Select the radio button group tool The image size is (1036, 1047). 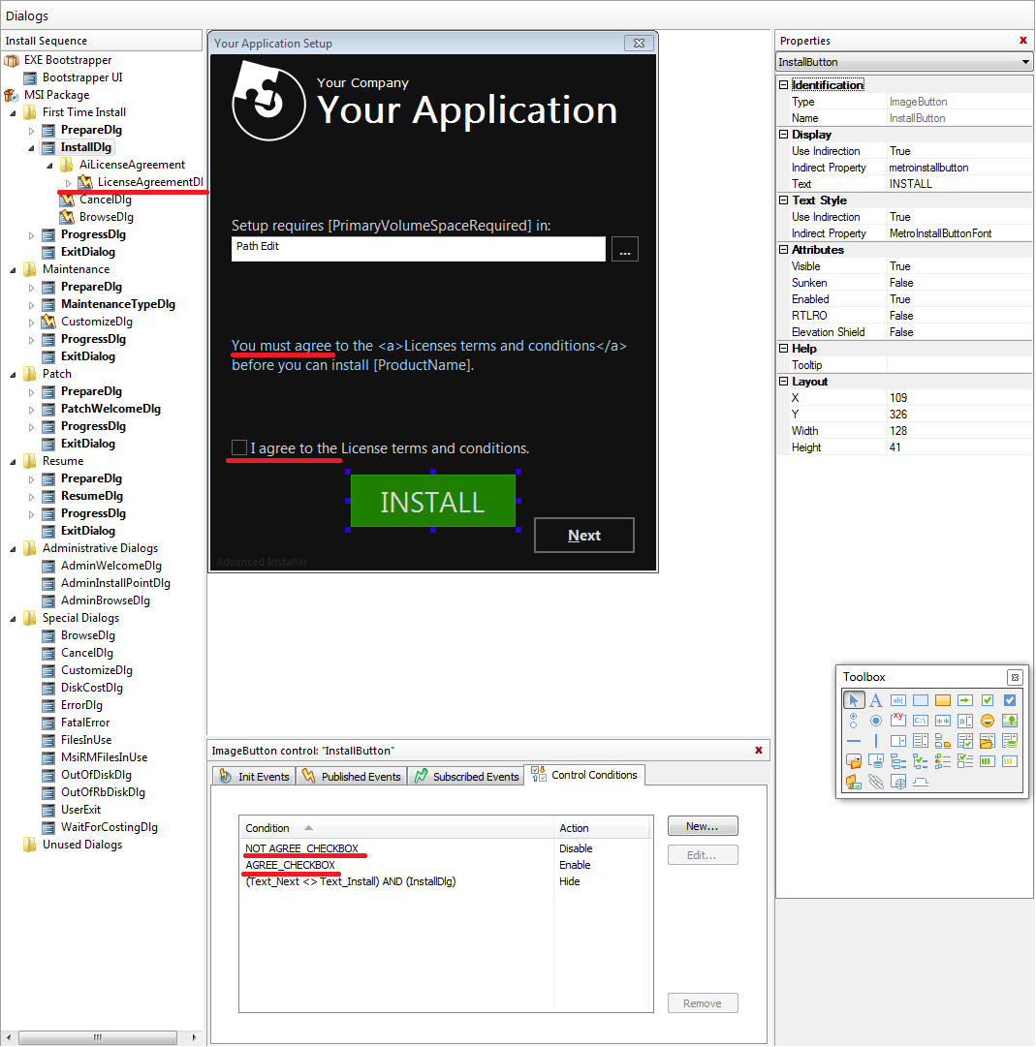[854, 721]
